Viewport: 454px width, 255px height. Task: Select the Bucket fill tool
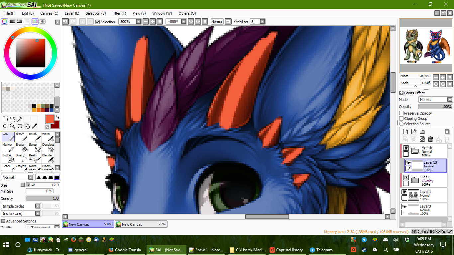pyautogui.click(x=8, y=158)
